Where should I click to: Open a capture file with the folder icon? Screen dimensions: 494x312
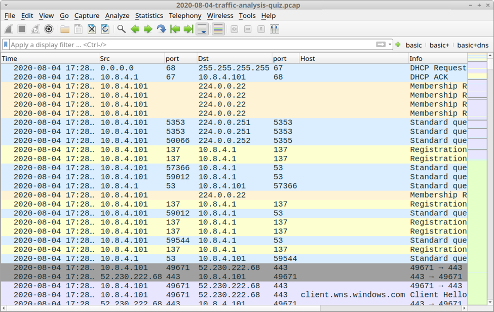(65, 29)
